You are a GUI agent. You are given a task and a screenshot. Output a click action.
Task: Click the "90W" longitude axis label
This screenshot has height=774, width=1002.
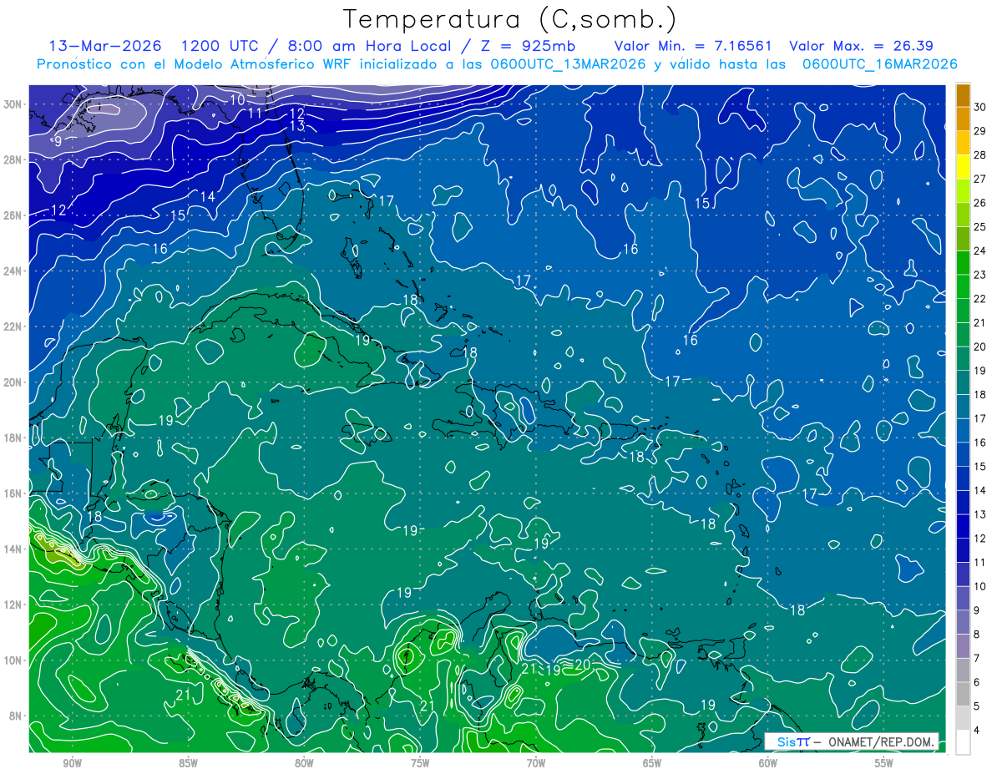click(x=71, y=763)
